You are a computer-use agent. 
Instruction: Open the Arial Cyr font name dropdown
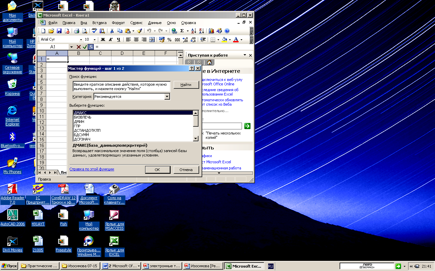click(x=81, y=40)
